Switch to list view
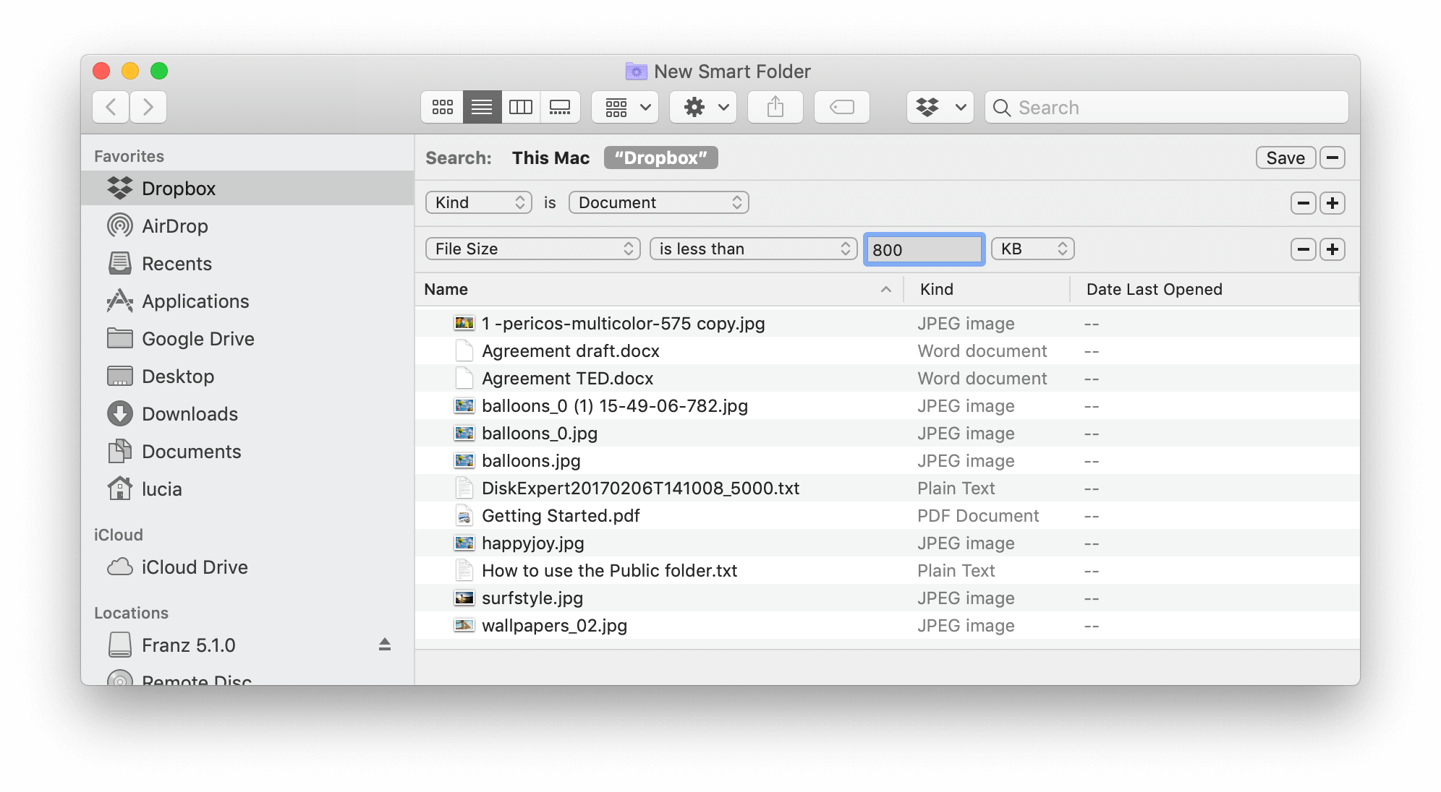This screenshot has width=1441, height=792. click(482, 108)
